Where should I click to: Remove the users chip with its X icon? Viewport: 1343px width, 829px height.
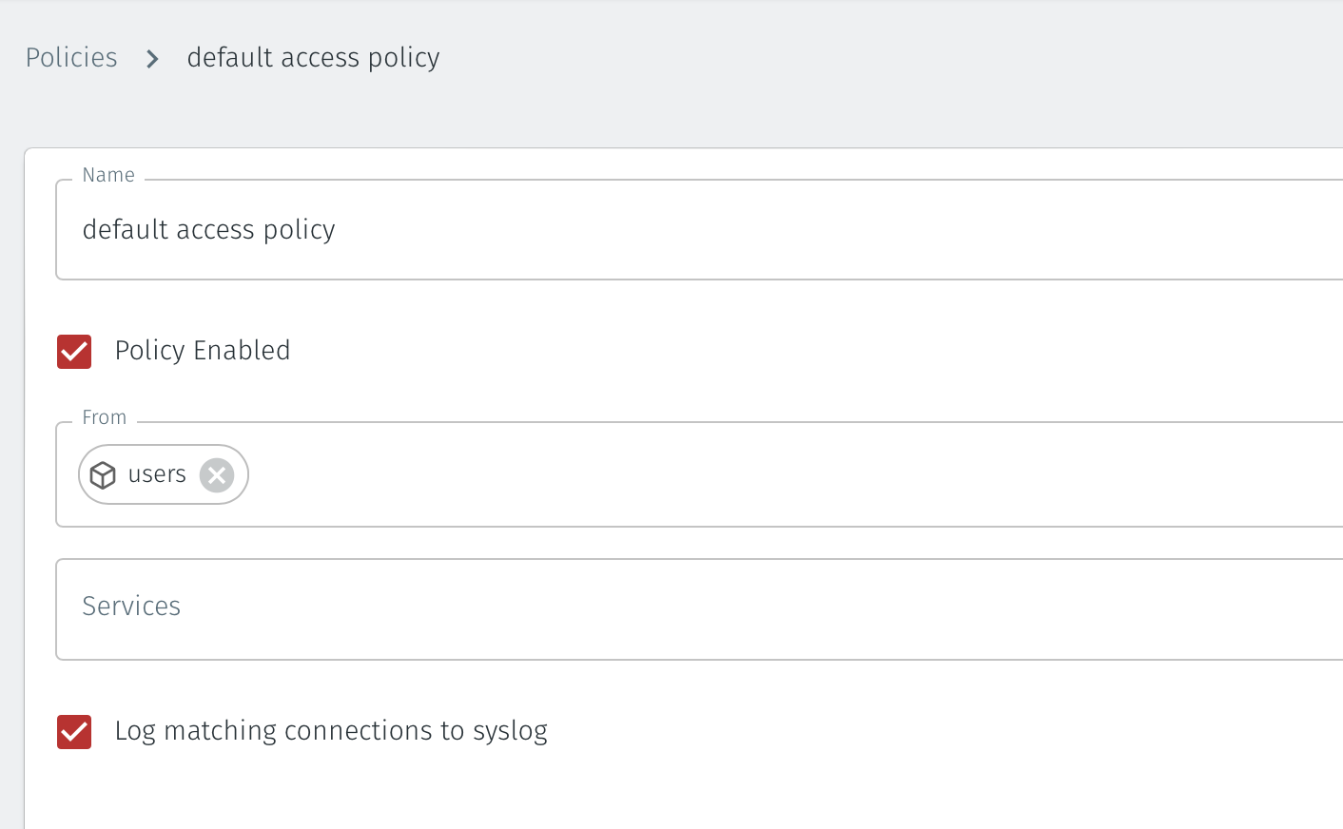click(217, 474)
